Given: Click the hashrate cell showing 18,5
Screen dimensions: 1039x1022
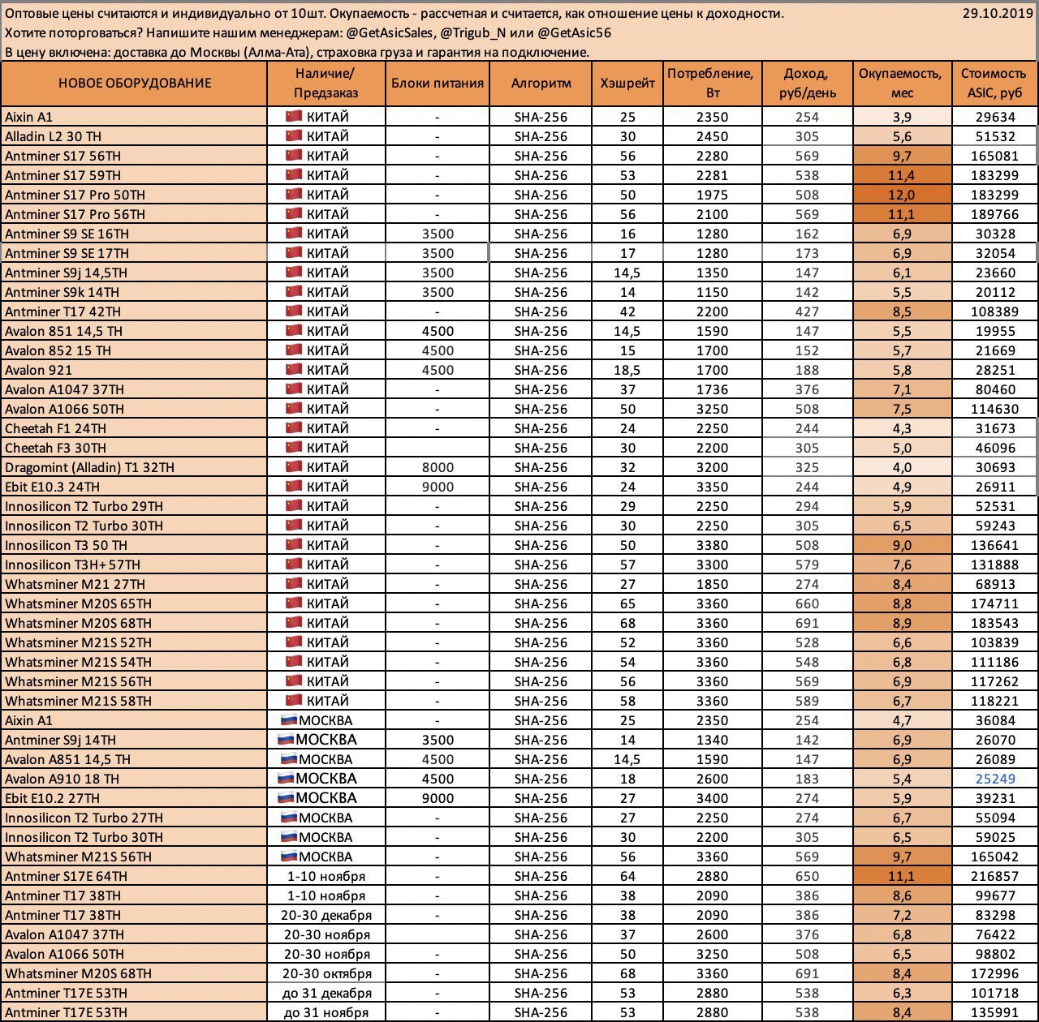Looking at the screenshot, I should coord(628,370).
